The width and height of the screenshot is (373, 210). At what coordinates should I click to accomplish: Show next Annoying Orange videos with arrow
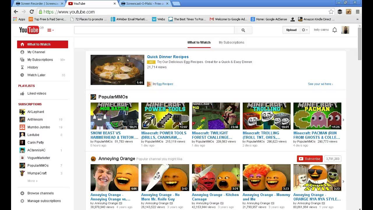(343, 181)
